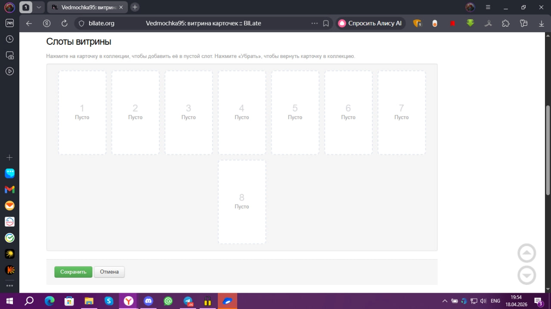This screenshot has height=309, width=551.
Task: Reload the page with the refresh icon
Action: tap(65, 23)
